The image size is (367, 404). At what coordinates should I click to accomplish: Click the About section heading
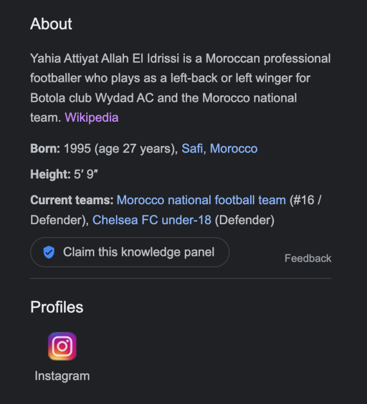(51, 24)
